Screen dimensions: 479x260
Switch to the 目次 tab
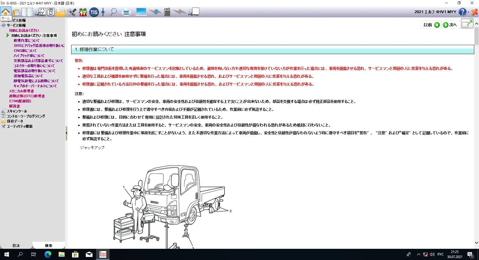coord(16,245)
